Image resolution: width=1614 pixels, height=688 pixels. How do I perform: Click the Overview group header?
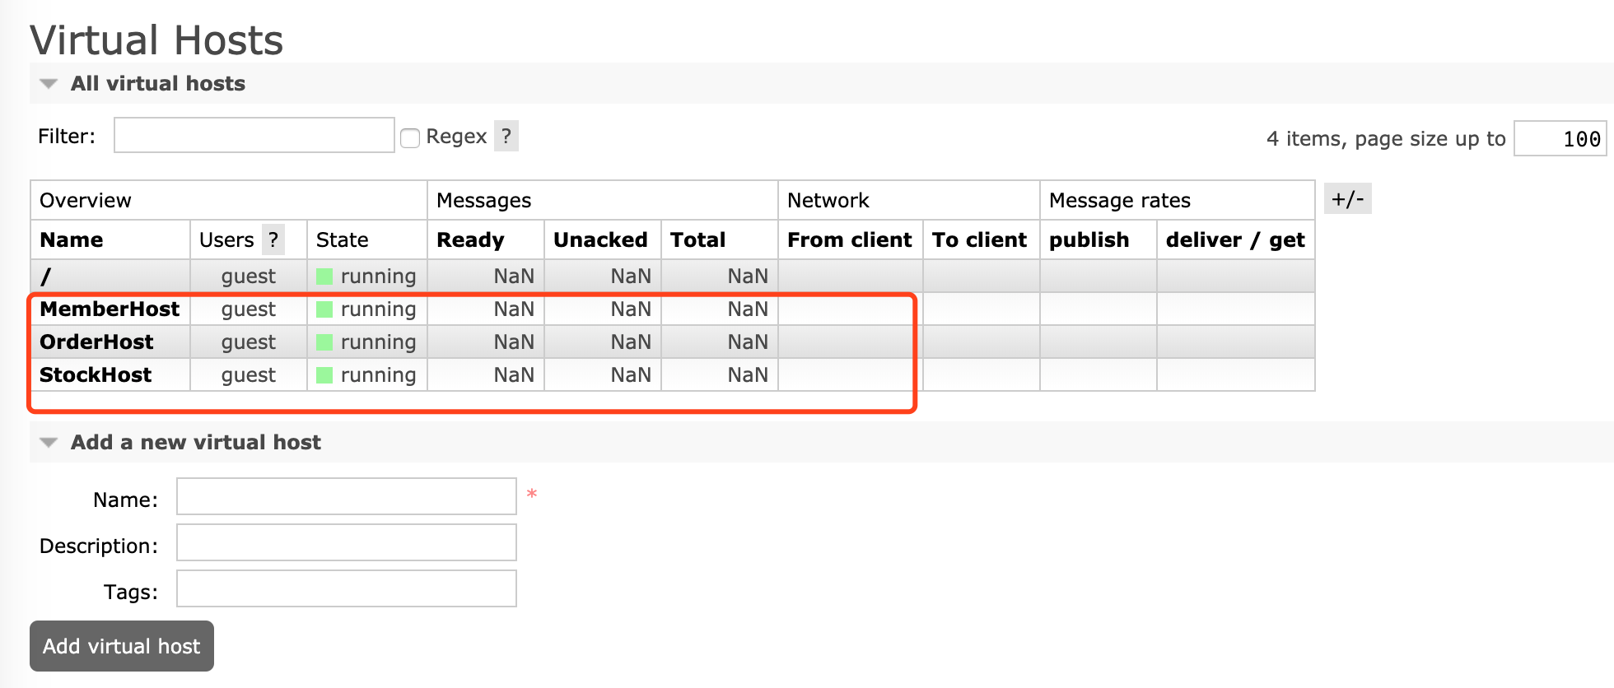(x=86, y=200)
